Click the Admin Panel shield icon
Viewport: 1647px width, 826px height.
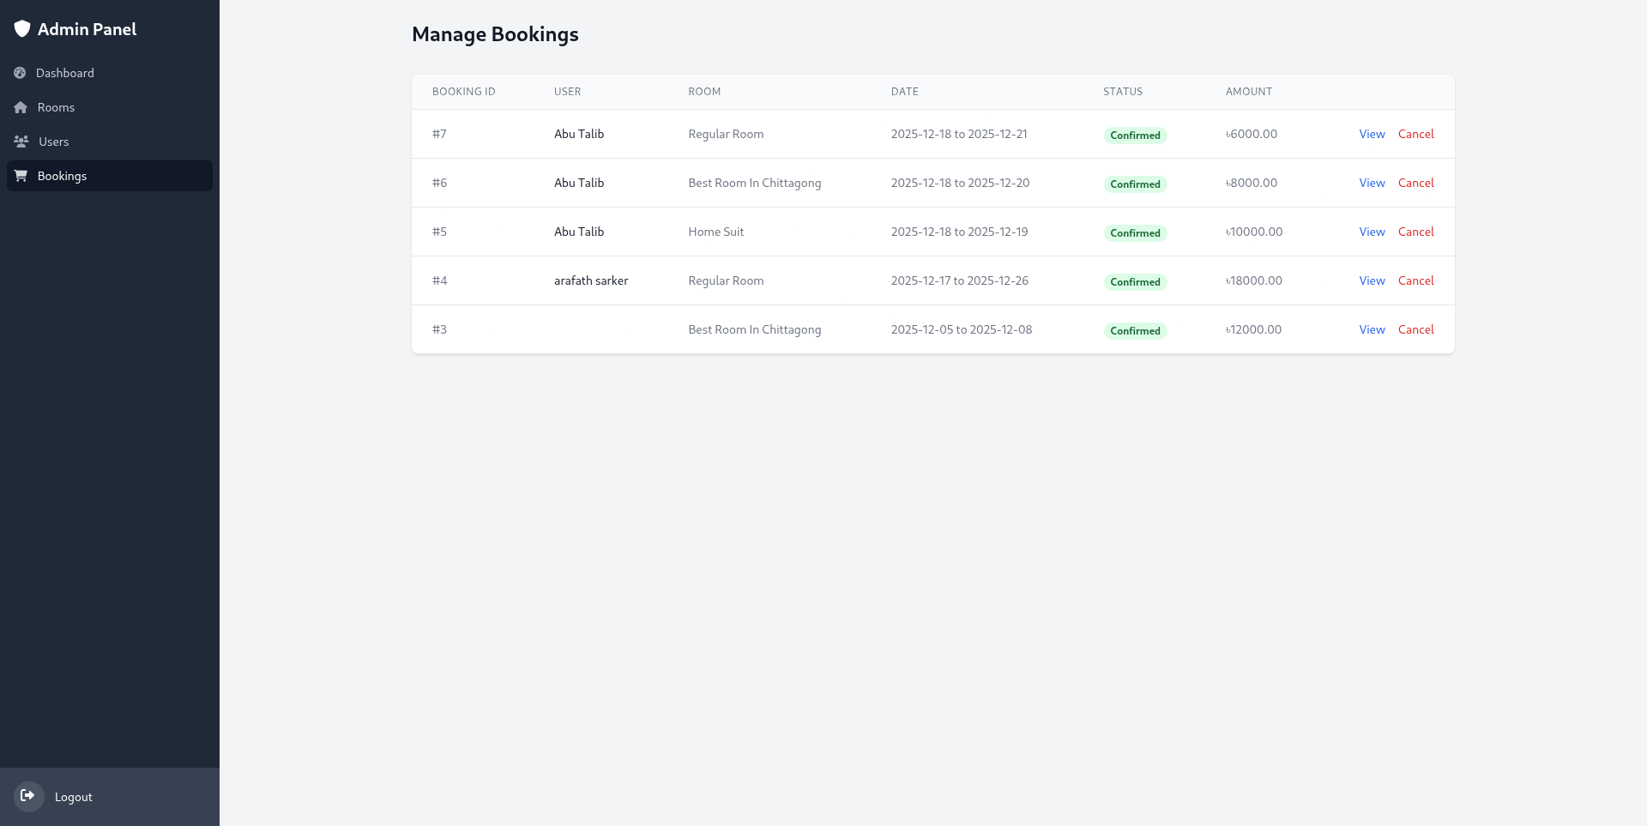(22, 29)
